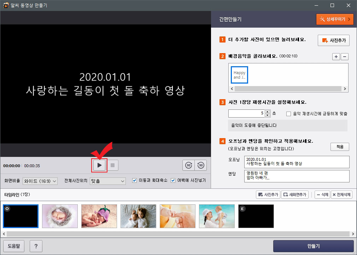Viewport: 357px width, 255px height.
Task: Click 적용 to apply opening and ending
Action: (x=339, y=147)
